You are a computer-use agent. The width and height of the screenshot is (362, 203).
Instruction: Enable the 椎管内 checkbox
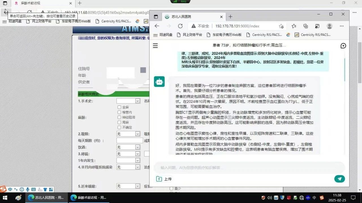click(120, 112)
